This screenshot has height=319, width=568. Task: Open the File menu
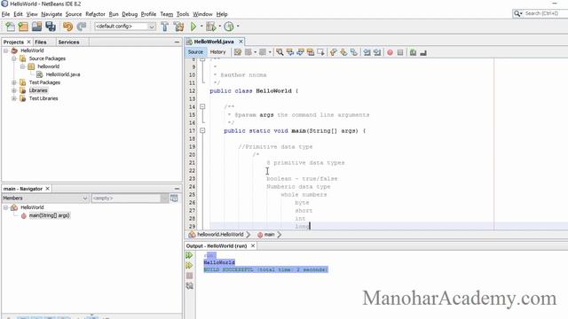click(x=6, y=14)
